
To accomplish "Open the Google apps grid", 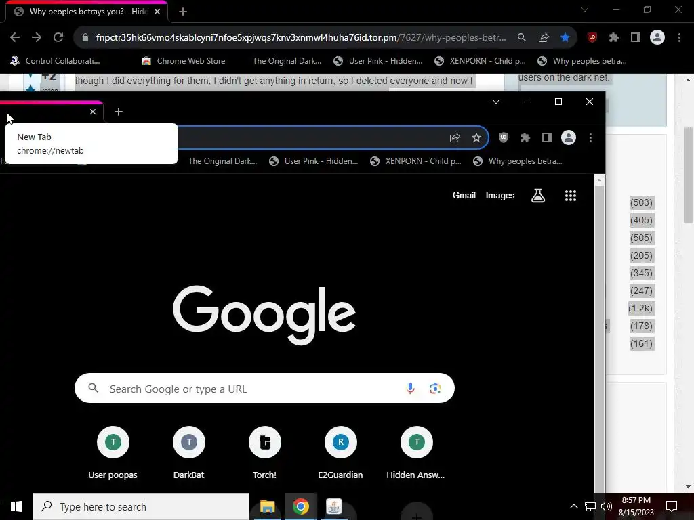I will (x=571, y=196).
